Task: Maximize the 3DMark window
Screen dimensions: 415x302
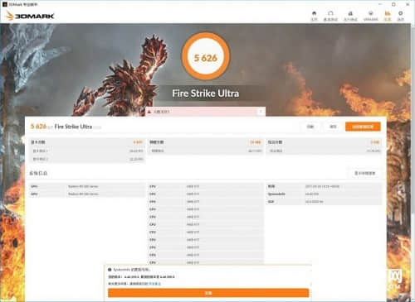Action: click(393, 4)
